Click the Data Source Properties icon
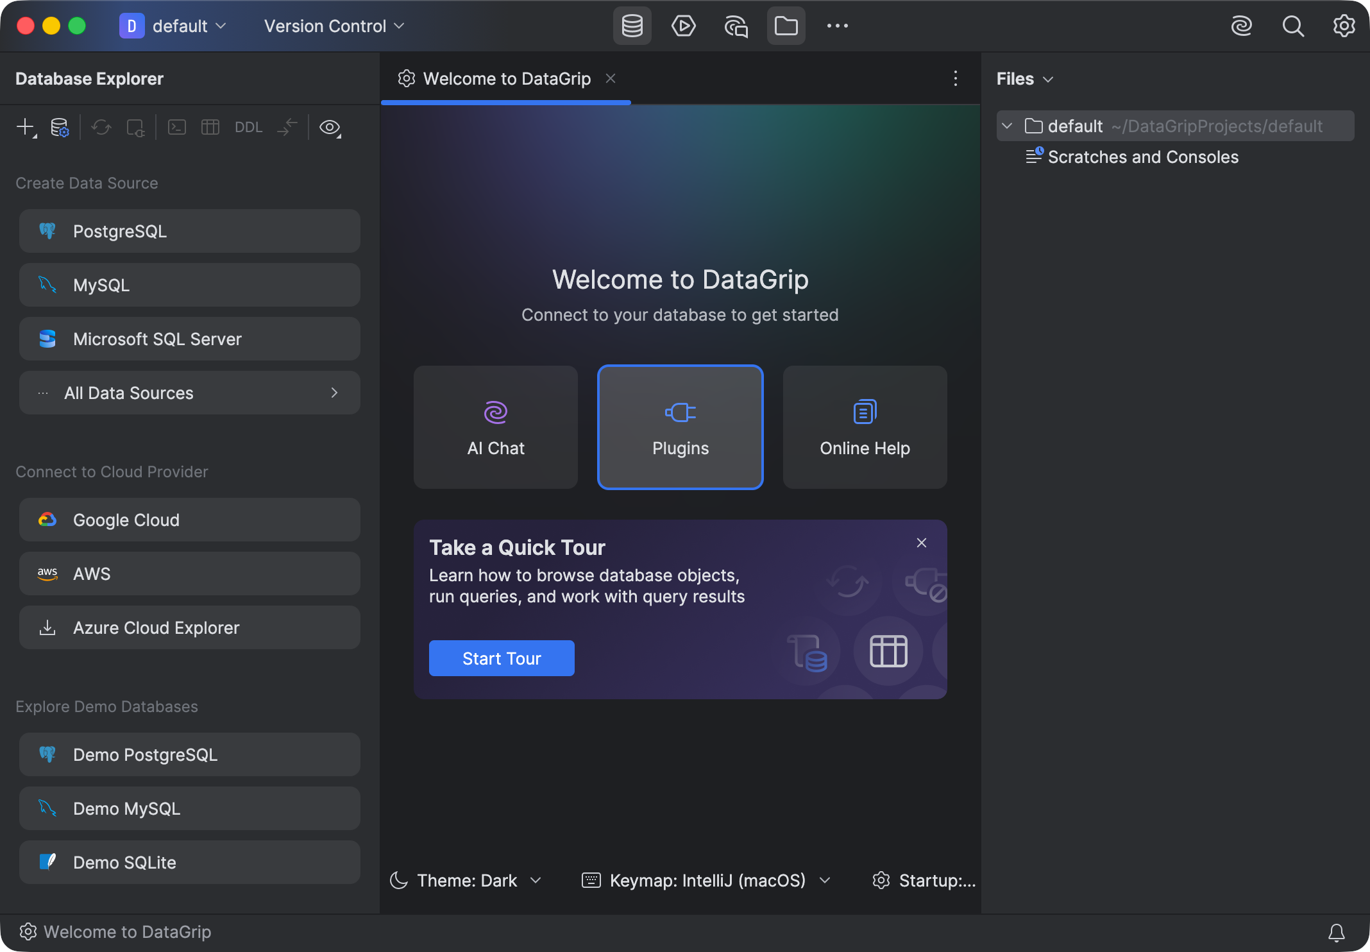 click(x=60, y=127)
